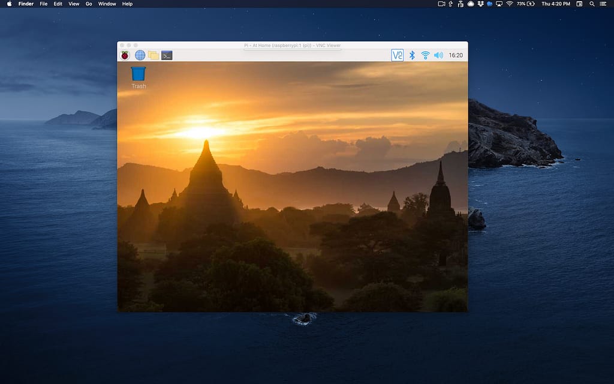The width and height of the screenshot is (614, 384).
Task: Open the Go menu
Action: pos(89,4)
